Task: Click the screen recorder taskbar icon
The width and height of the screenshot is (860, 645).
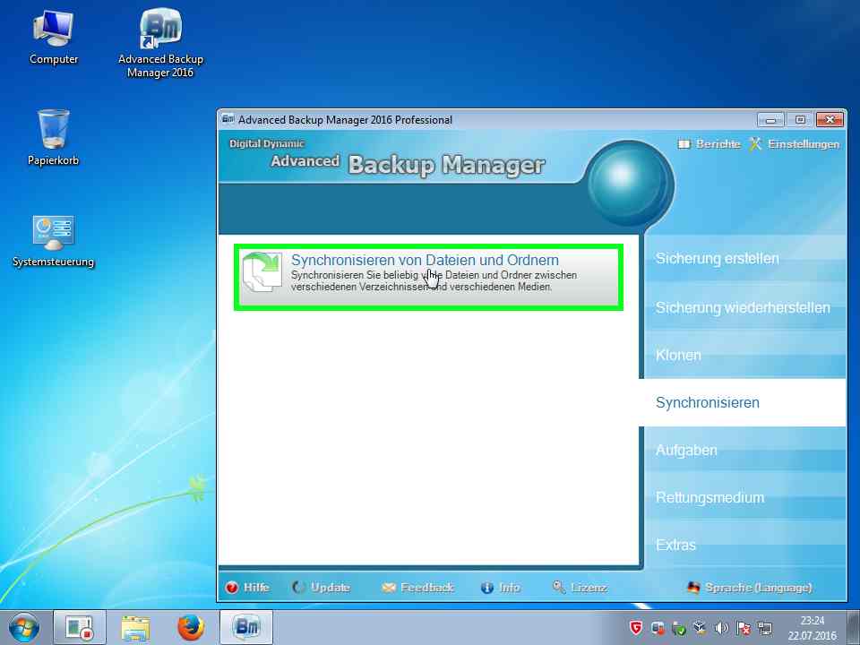Action: pyautogui.click(x=80, y=627)
